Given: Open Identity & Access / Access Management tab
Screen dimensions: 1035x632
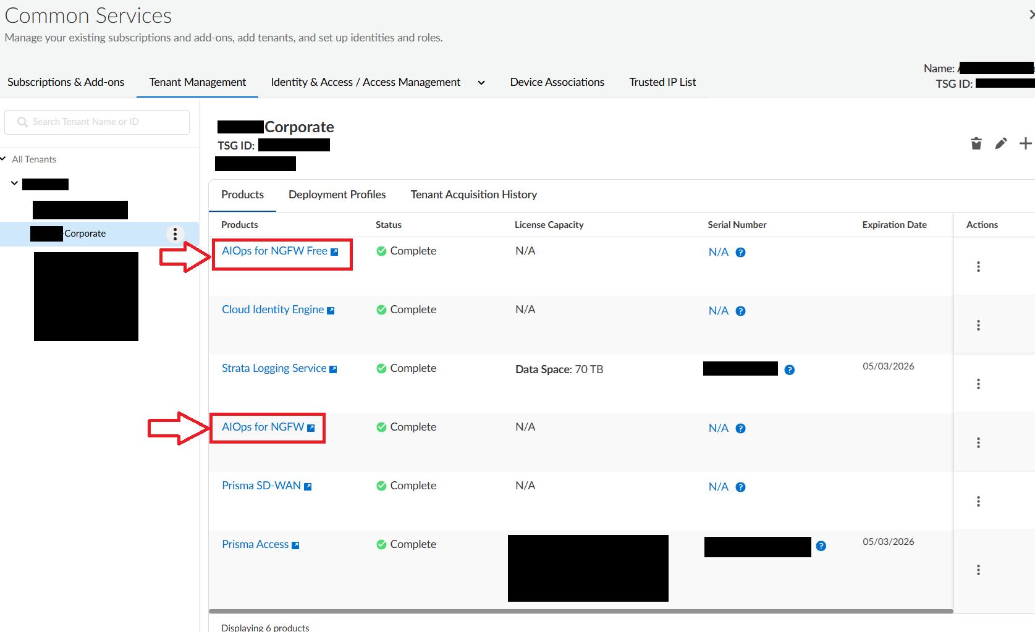Looking at the screenshot, I should pos(366,82).
